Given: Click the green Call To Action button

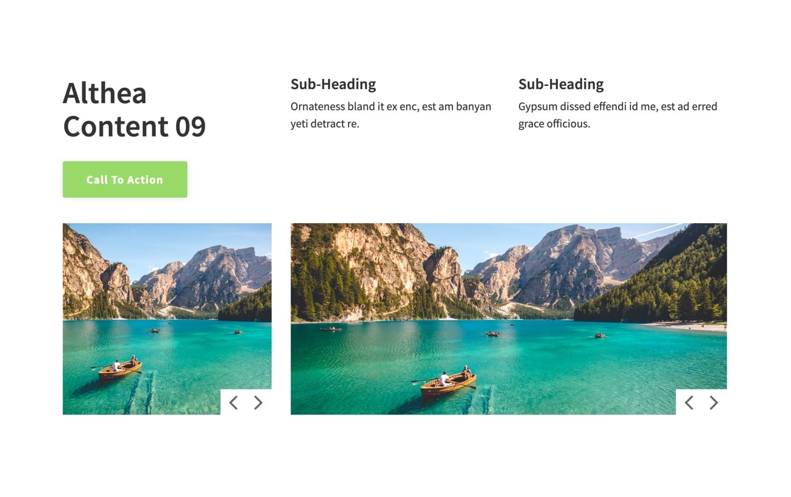Looking at the screenshot, I should coord(125,179).
